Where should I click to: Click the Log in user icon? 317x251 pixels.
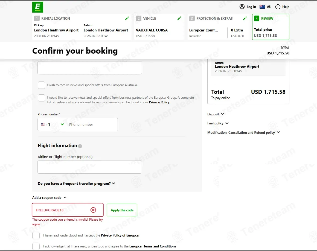click(242, 7)
